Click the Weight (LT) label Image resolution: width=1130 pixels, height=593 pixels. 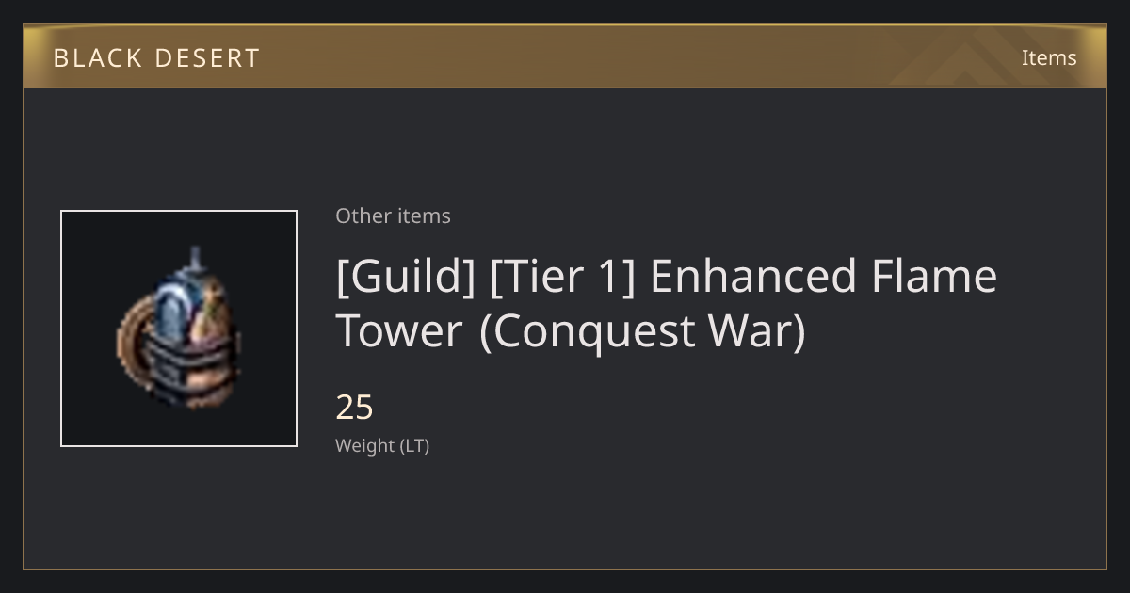coord(382,445)
